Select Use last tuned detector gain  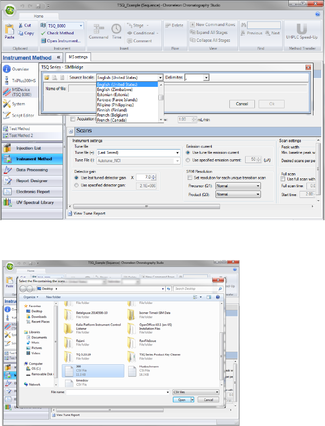click(x=76, y=177)
